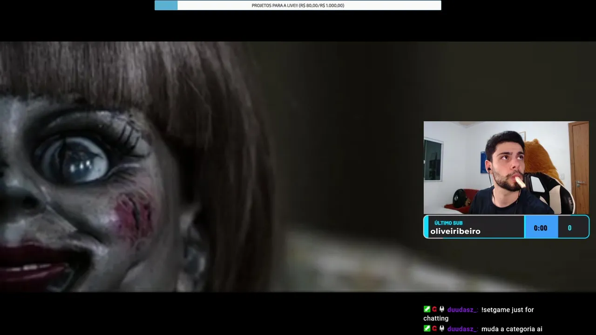Open duudasz_ username on the '!setgame' message
This screenshot has height=335, width=596.
462,310
